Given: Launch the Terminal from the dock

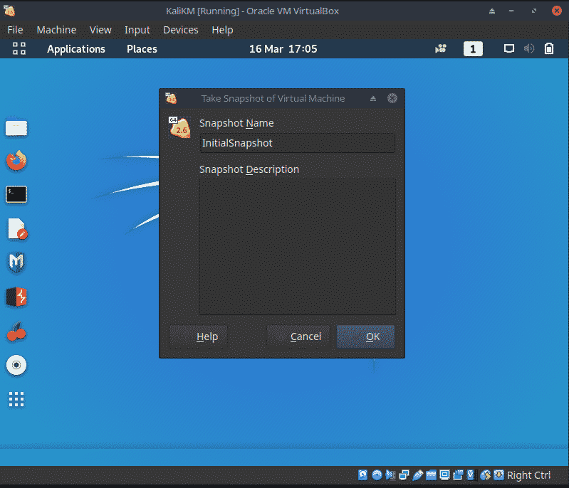Looking at the screenshot, I should tap(16, 194).
